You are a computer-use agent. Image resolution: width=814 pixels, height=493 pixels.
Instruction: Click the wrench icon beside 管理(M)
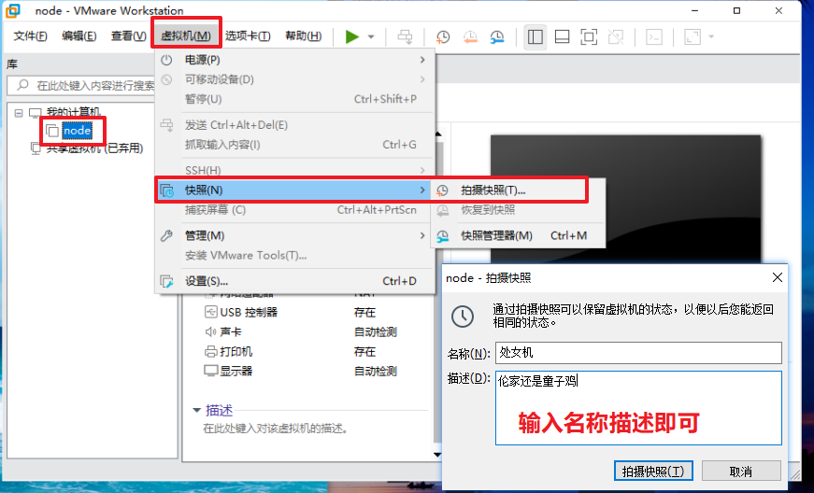coord(166,236)
